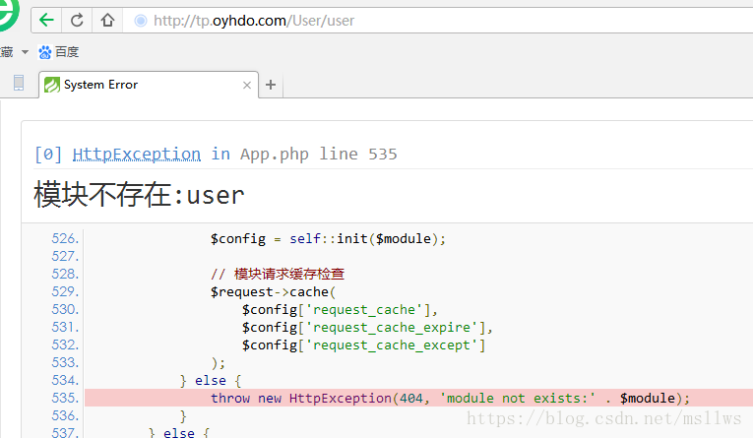This screenshot has width=753, height=438.
Task: Click code line 526 with self::init
Action: [x=328, y=238]
